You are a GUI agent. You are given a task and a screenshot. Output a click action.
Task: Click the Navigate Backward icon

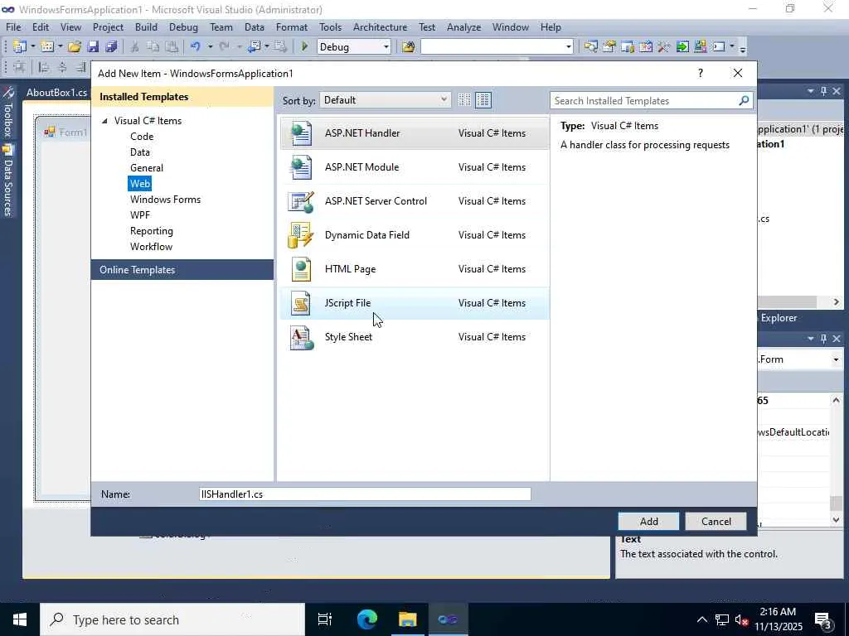[x=255, y=46]
